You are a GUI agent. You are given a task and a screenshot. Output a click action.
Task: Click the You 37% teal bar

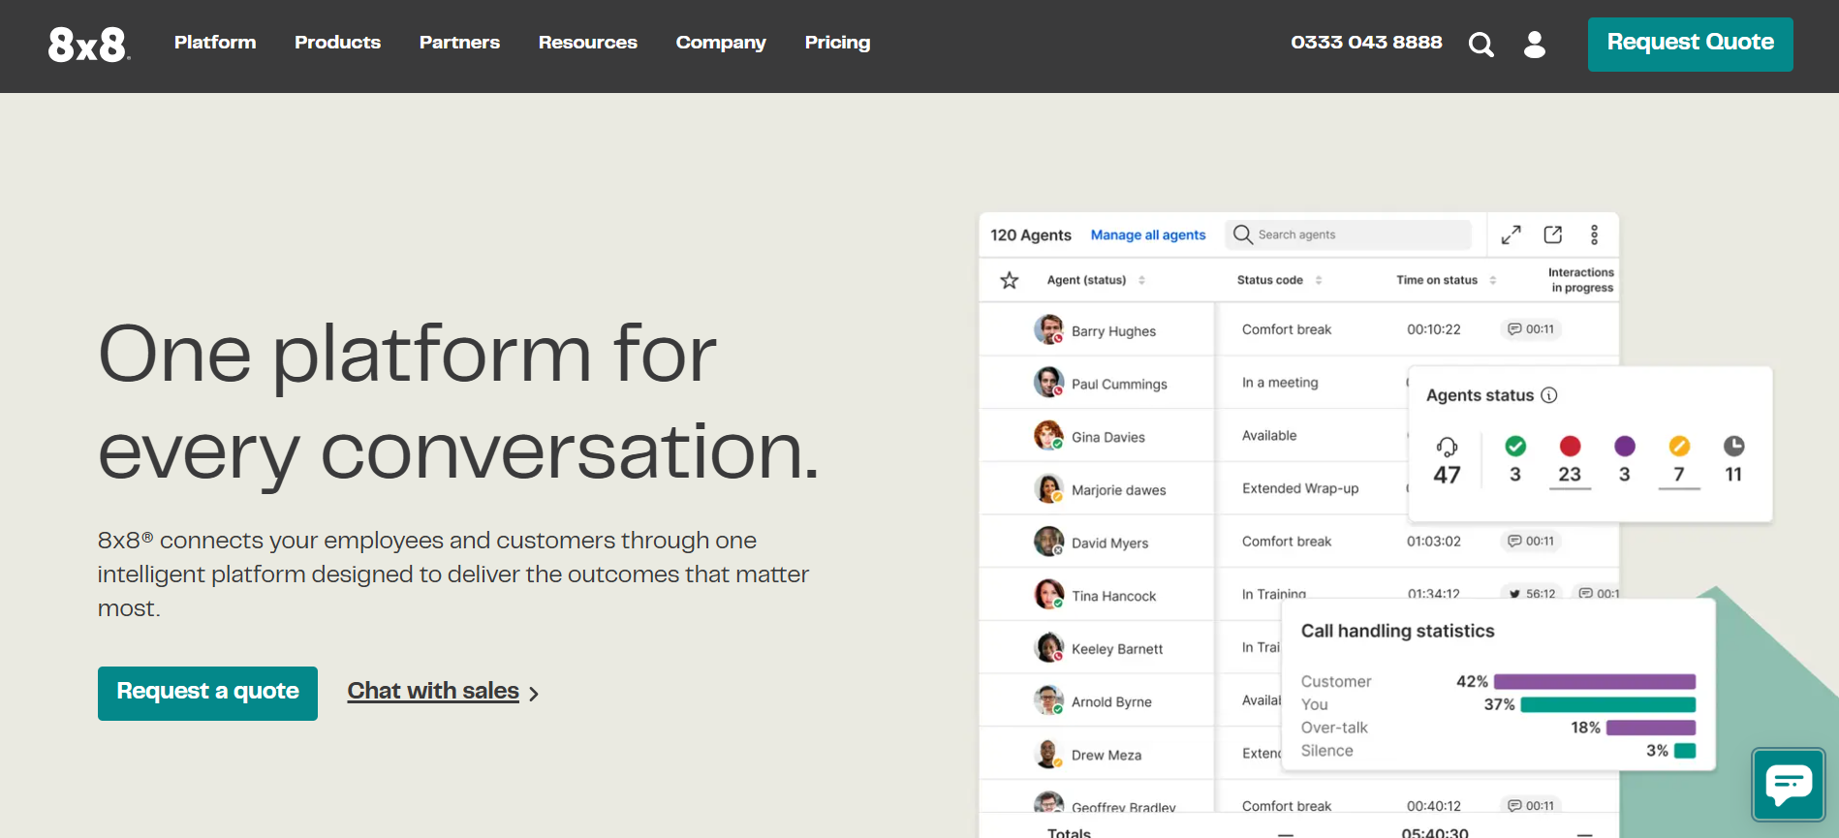click(x=1608, y=704)
